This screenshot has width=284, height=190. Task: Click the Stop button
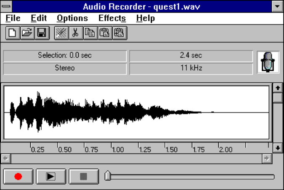click(x=84, y=177)
